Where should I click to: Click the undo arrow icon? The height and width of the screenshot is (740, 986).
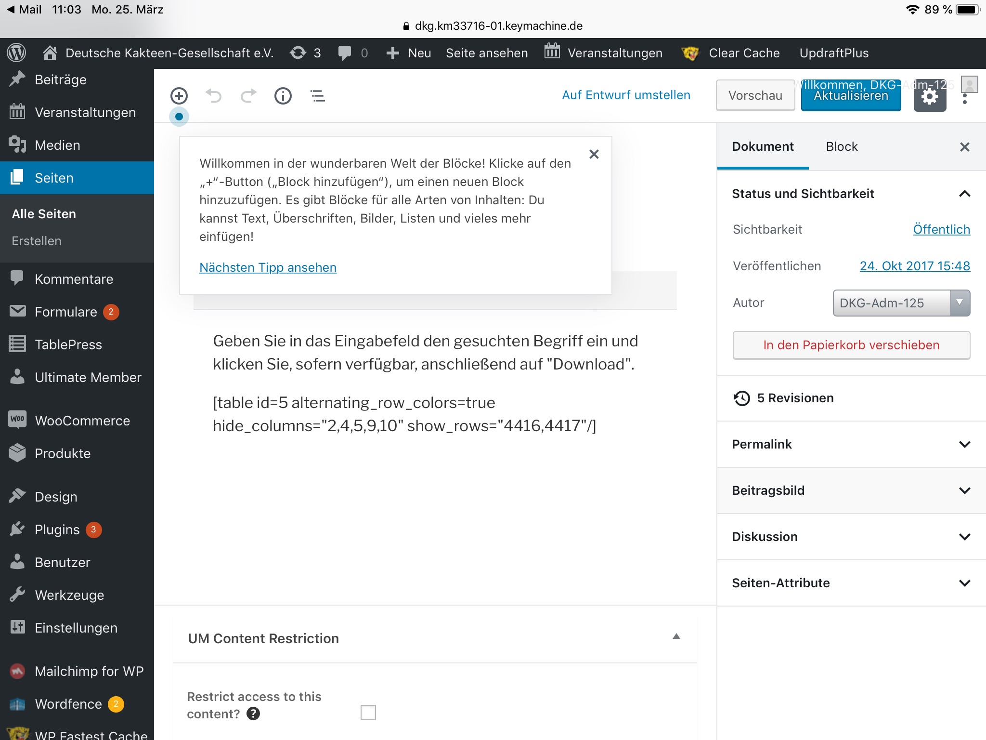click(213, 96)
